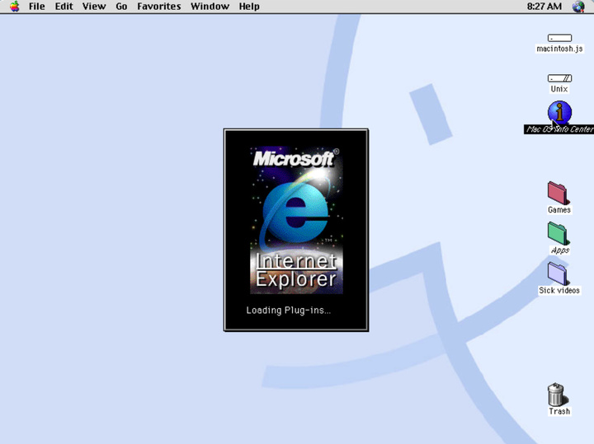Select the Mac OS Info Center icon

tap(559, 112)
